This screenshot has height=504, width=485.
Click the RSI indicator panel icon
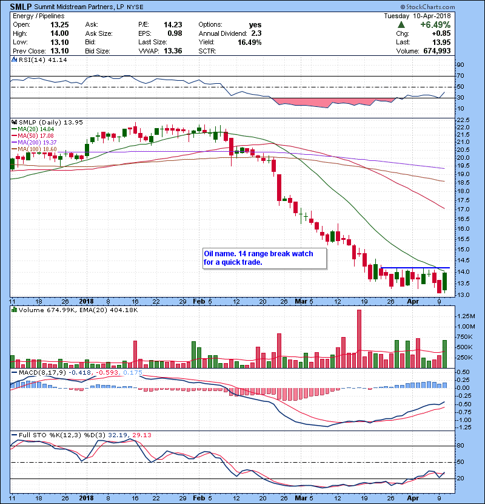[x=14, y=60]
